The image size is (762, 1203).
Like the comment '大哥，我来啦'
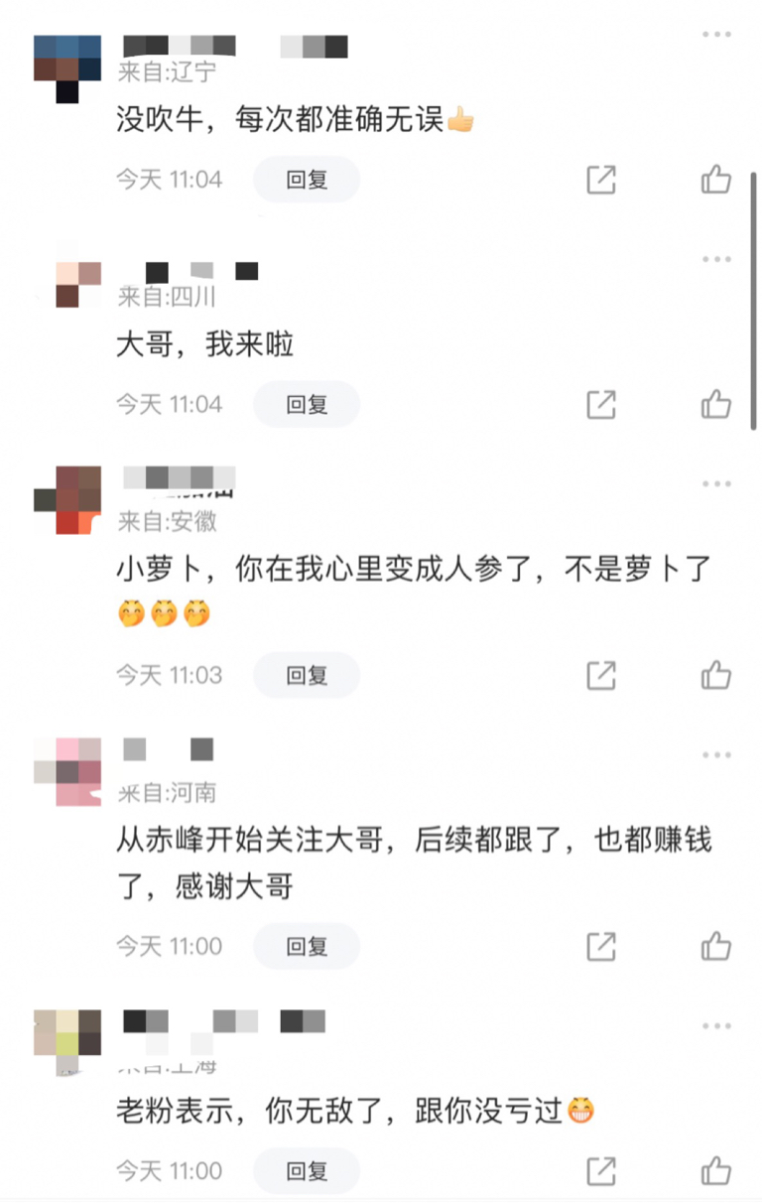coord(716,404)
